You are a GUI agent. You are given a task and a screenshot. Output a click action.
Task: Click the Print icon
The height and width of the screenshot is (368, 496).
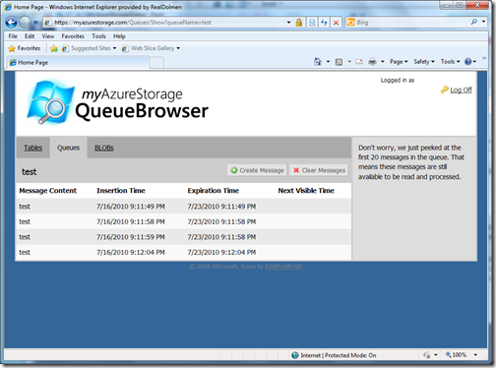coord(372,61)
